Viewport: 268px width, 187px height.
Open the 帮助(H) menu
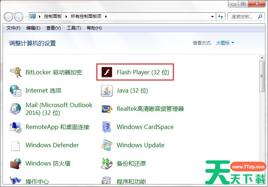click(94, 28)
